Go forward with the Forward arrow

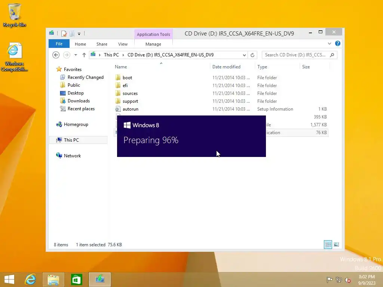click(67, 55)
